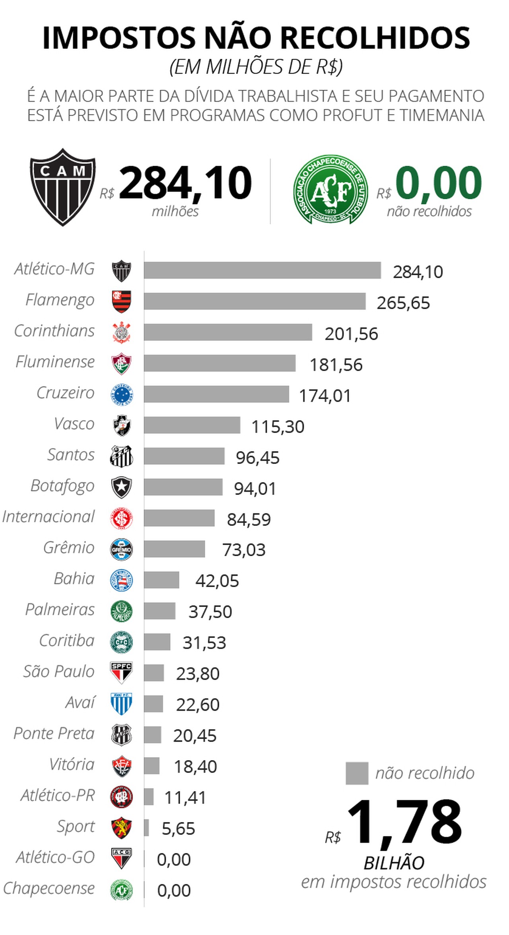Click the large Atlético-MG shield crest

tap(63, 187)
